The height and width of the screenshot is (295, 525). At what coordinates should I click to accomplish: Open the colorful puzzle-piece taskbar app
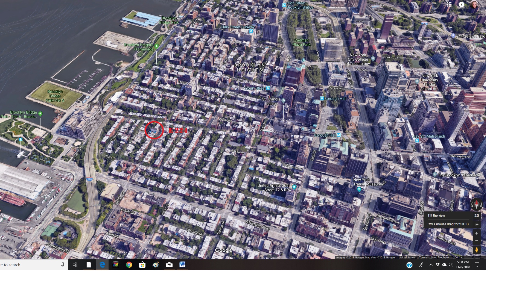point(116,265)
